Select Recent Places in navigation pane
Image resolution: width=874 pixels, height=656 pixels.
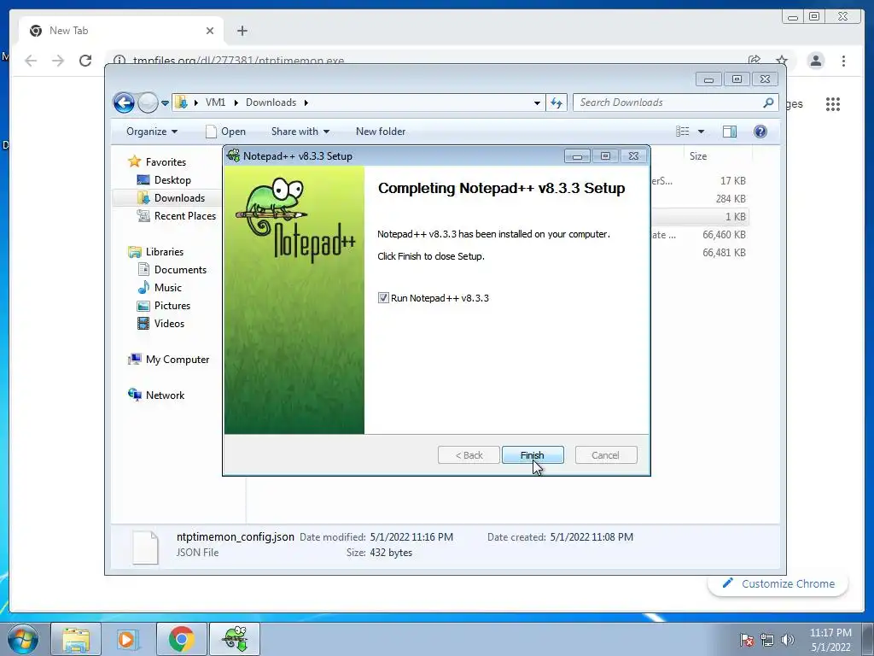[x=184, y=216]
